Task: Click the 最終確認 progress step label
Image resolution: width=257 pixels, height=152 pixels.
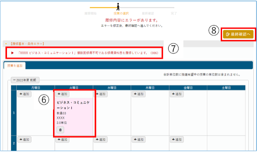Action: (148, 14)
